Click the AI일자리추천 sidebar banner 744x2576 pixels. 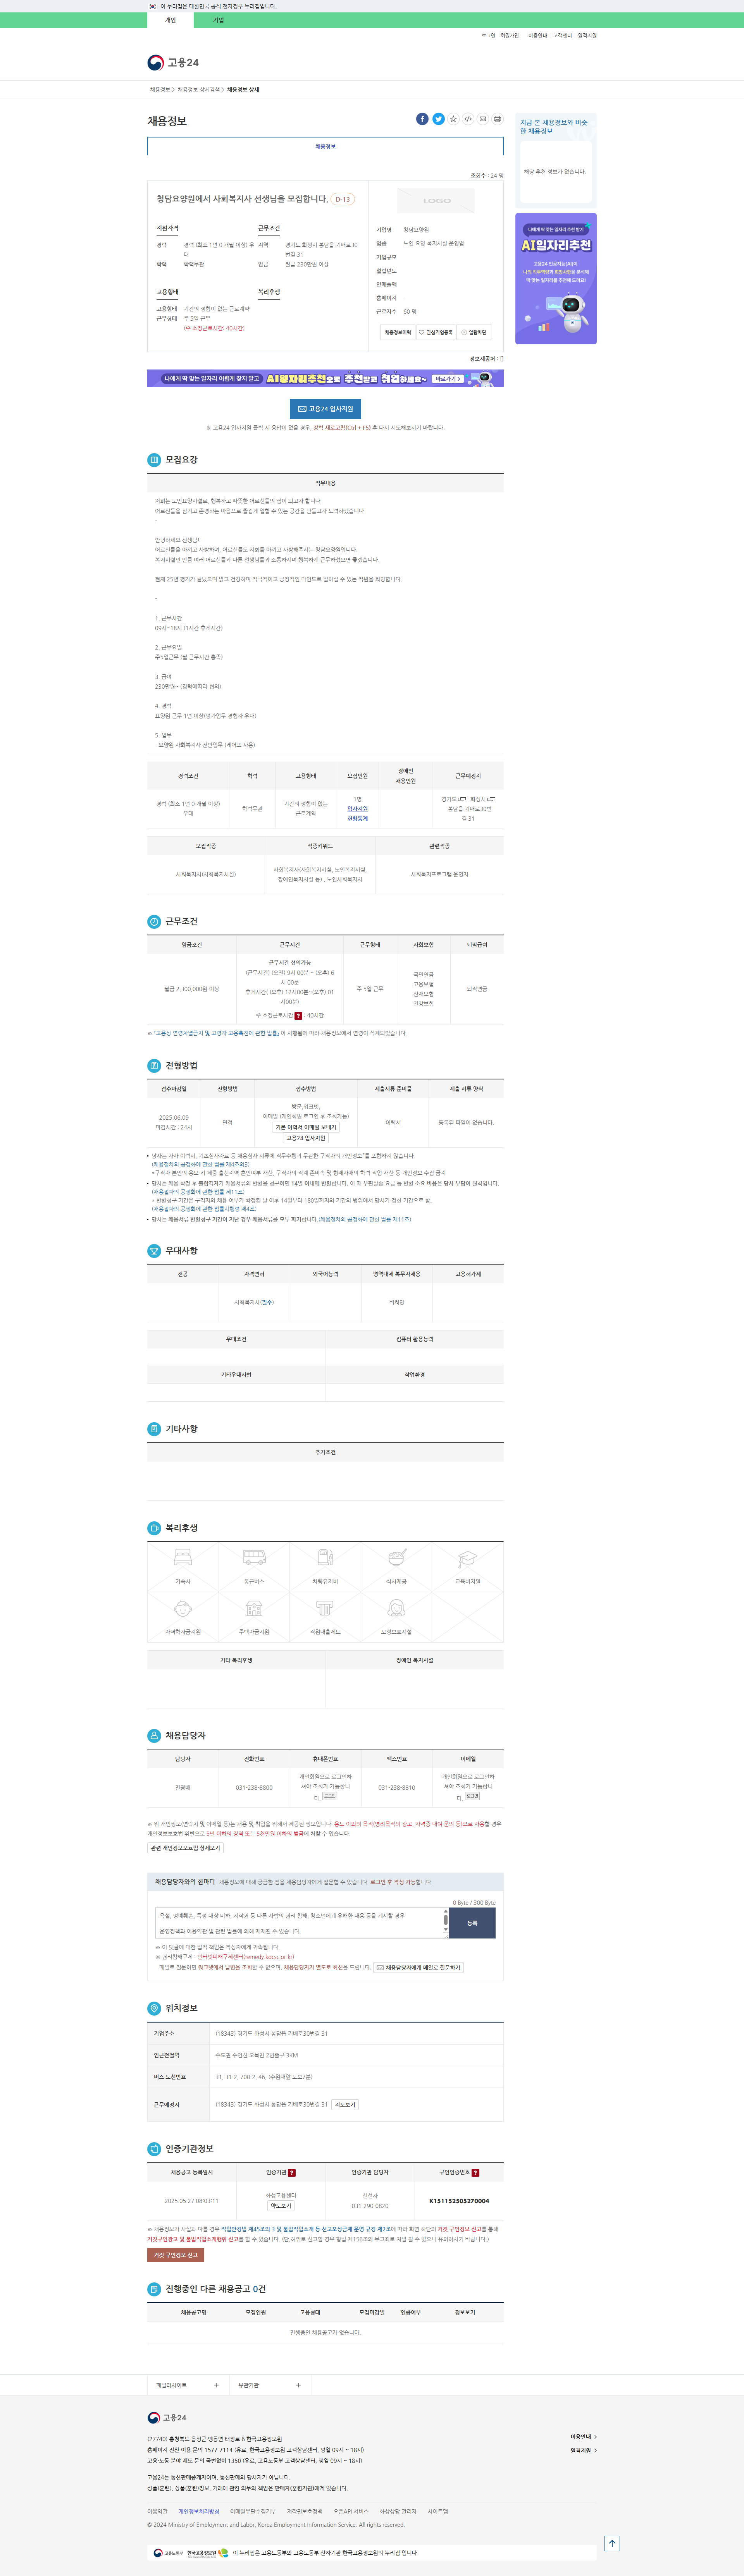(556, 279)
